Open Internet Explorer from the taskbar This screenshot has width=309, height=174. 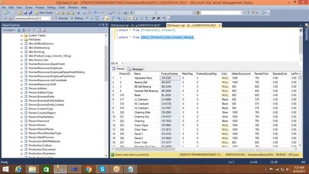18,169
